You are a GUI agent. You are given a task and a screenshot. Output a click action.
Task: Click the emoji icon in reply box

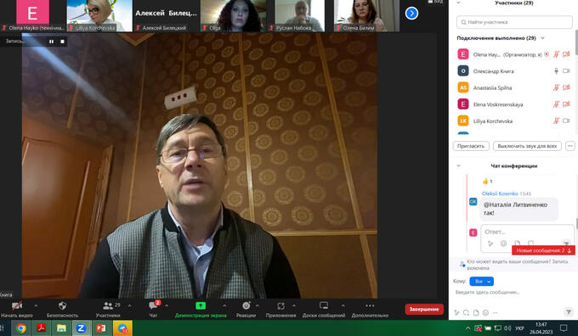503,244
